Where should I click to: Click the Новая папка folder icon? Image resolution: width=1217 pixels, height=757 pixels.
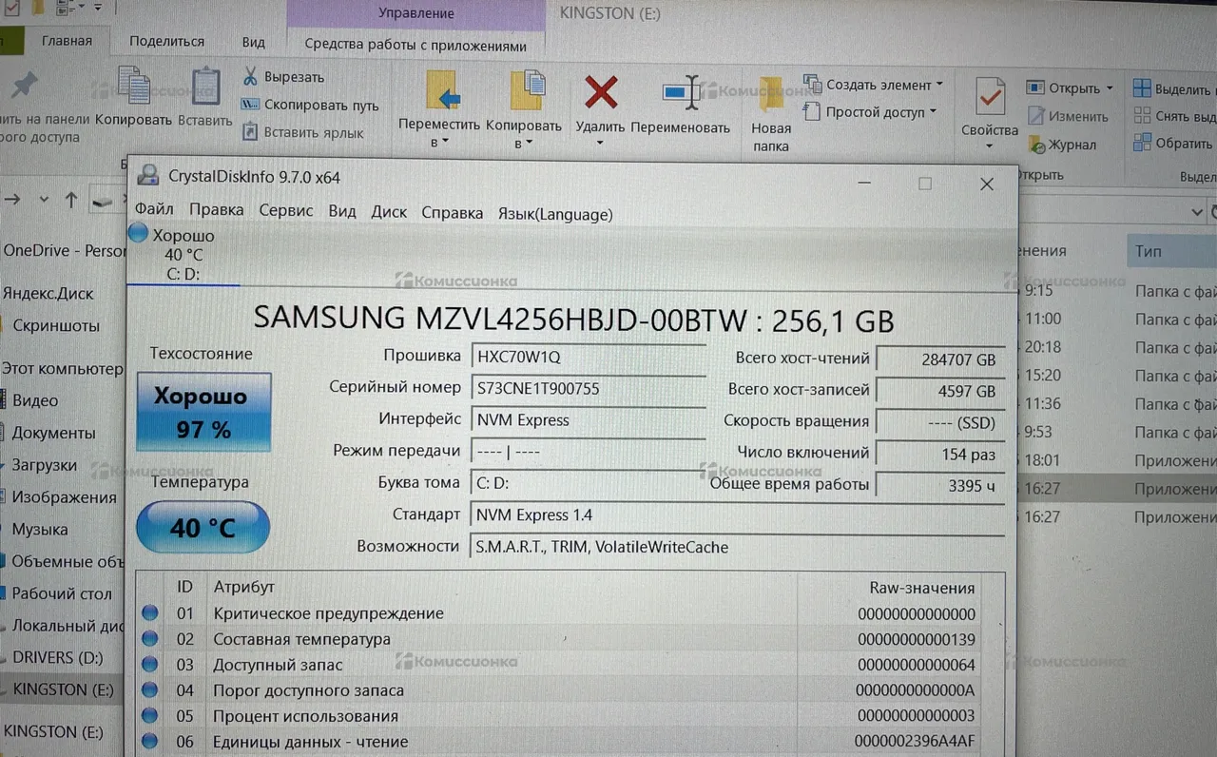[x=771, y=95]
